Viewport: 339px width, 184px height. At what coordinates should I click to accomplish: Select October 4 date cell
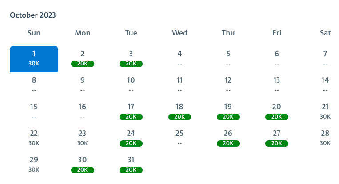coord(179,58)
